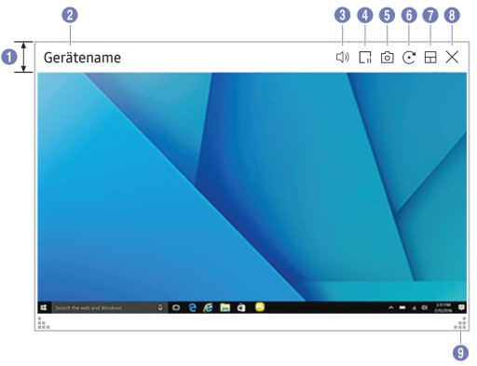Capture the screen with the camera icon
The width and height of the screenshot is (477, 366).
click(x=388, y=58)
